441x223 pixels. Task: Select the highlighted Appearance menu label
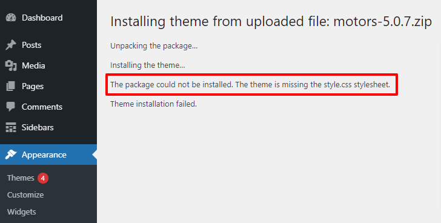(x=44, y=155)
